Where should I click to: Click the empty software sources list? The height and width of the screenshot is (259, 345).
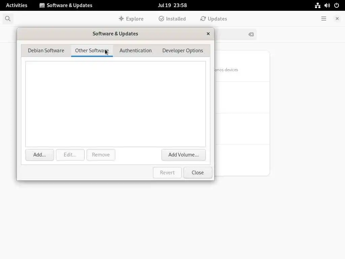point(116,104)
